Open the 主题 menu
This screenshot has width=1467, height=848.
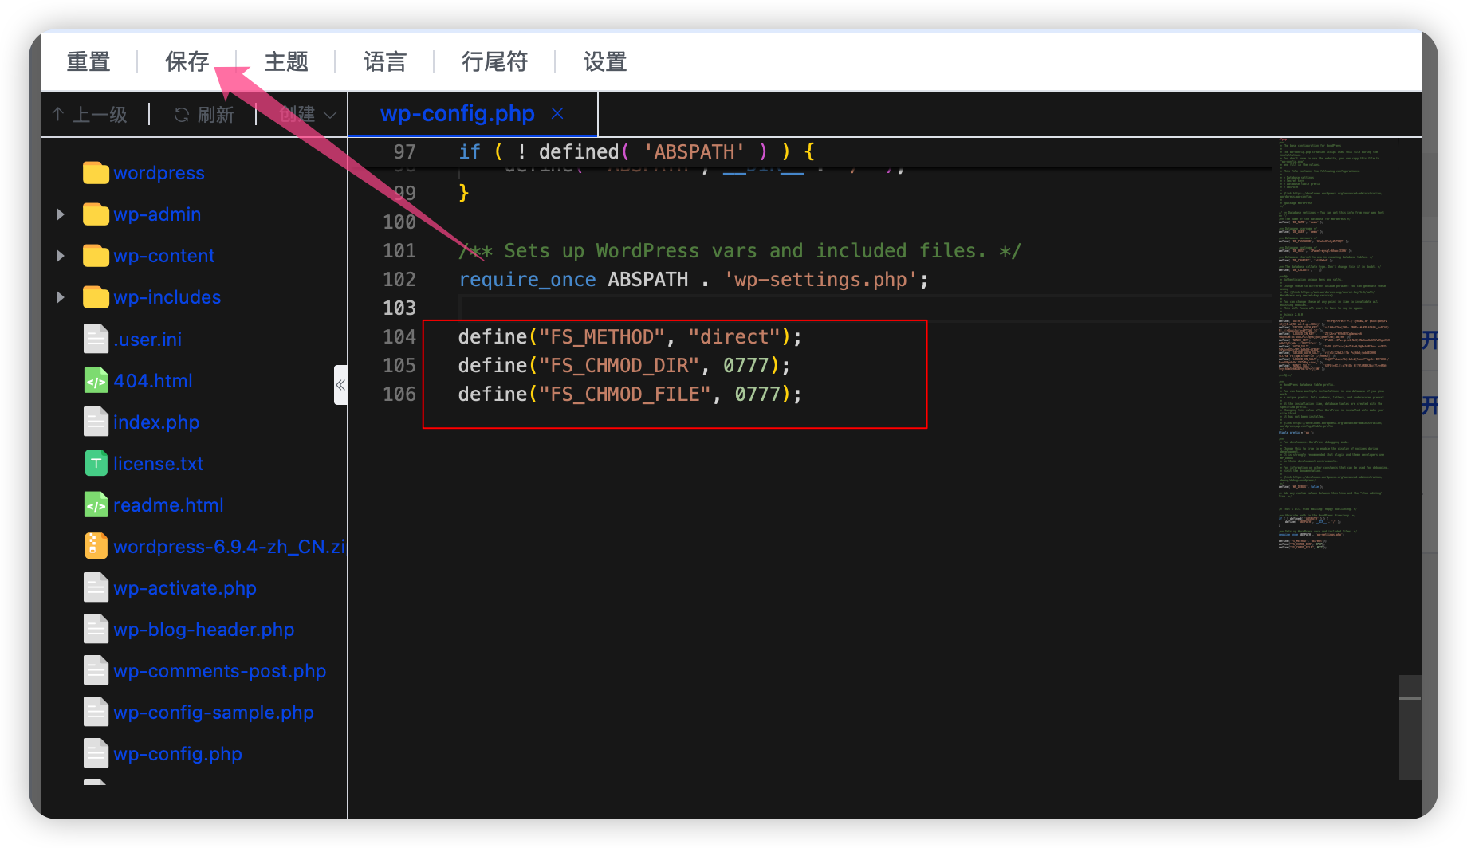tap(286, 61)
